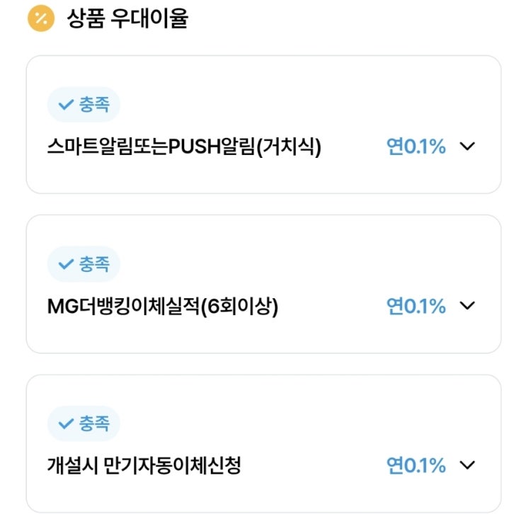526x514 pixels.
Task: Expand the MG더뱅킹이체실적(6회이상) chevron
Action: click(467, 306)
